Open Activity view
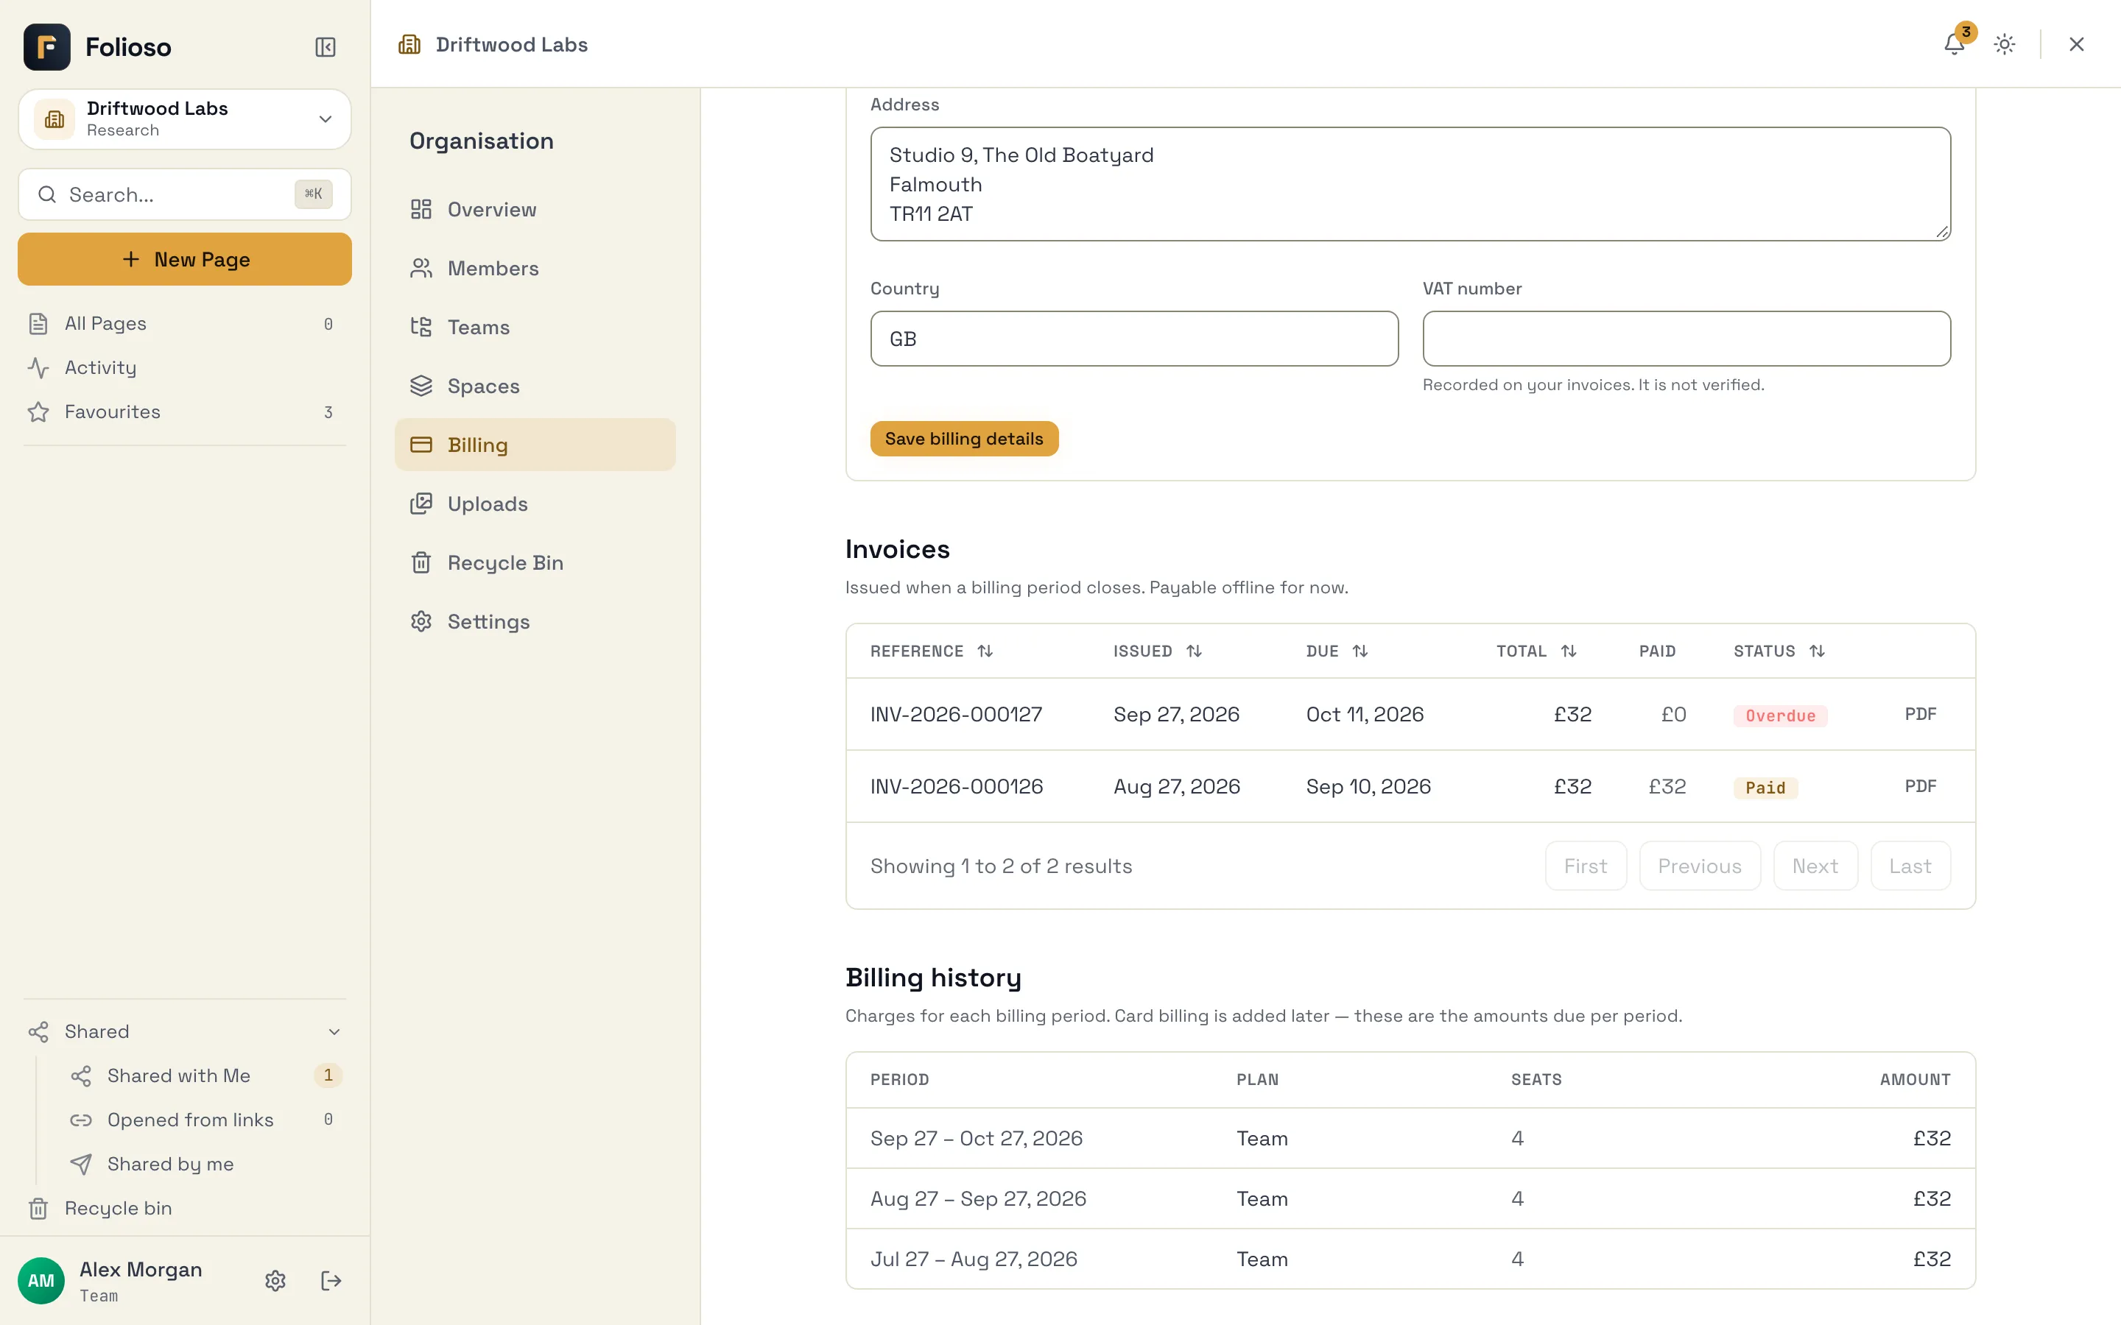This screenshot has height=1325, width=2121. pos(185,367)
